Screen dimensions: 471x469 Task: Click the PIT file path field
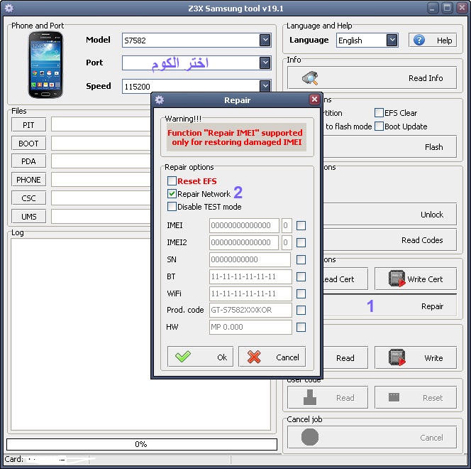tap(101, 124)
